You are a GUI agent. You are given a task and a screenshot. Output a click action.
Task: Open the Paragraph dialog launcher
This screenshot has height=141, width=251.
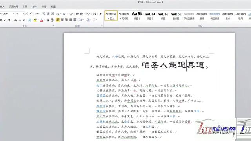102,25
